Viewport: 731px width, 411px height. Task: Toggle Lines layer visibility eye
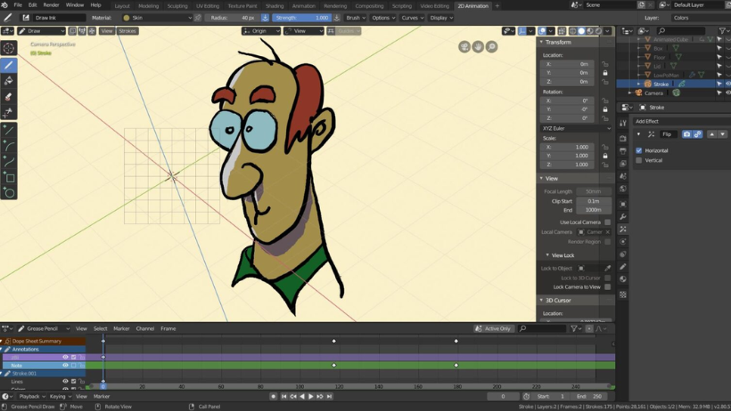coord(65,382)
